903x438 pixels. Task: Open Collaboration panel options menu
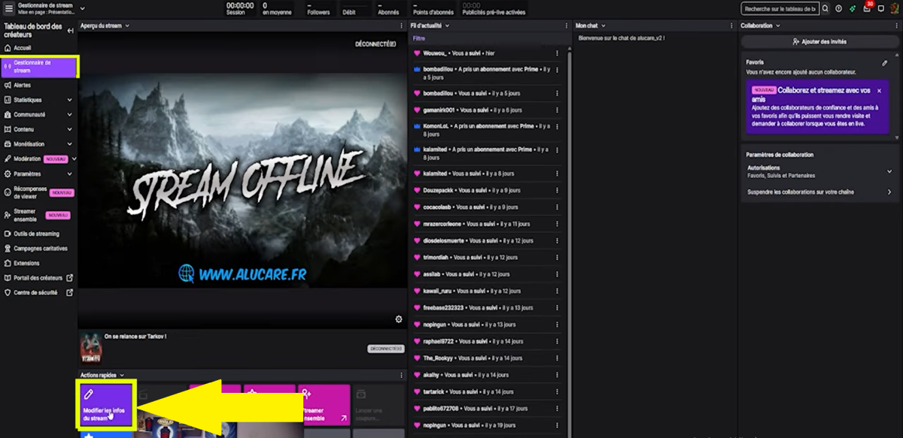(x=896, y=26)
